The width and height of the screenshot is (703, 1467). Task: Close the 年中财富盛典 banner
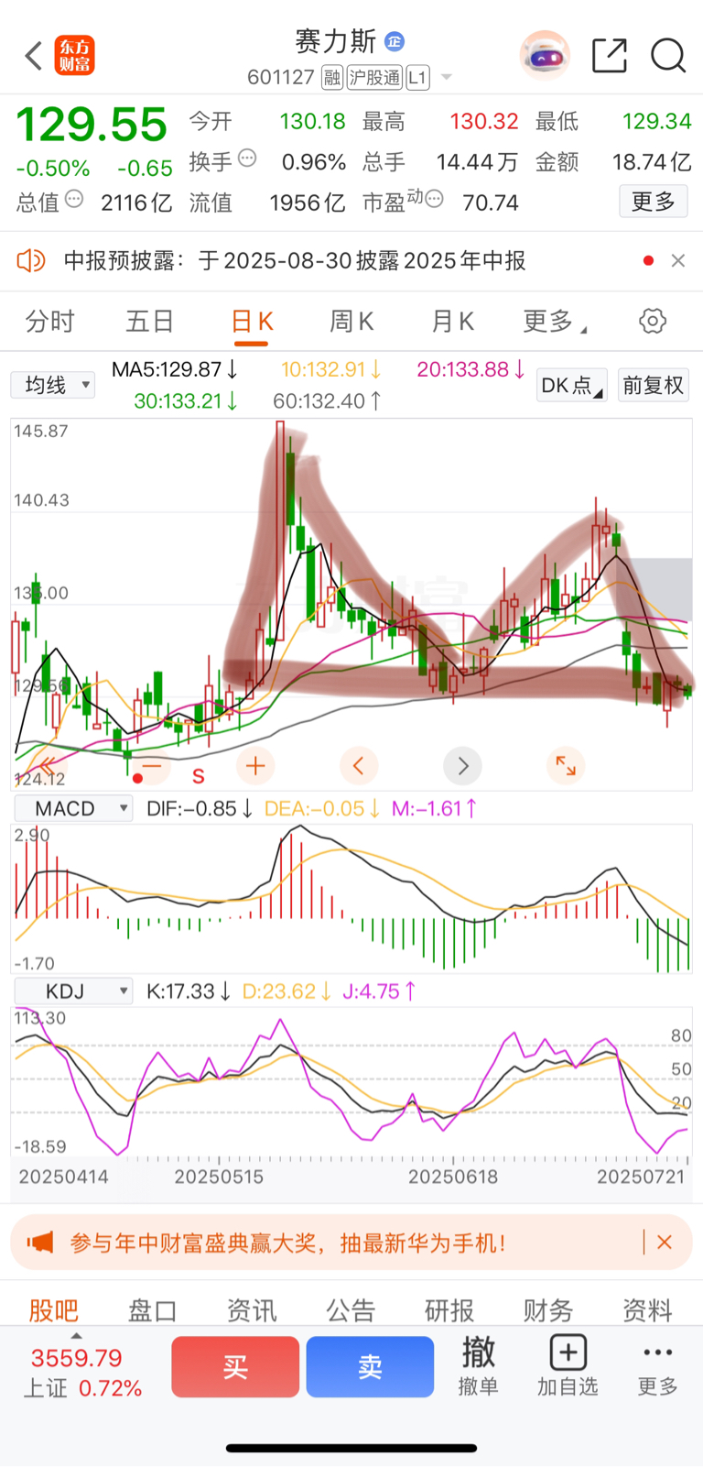pos(665,1243)
